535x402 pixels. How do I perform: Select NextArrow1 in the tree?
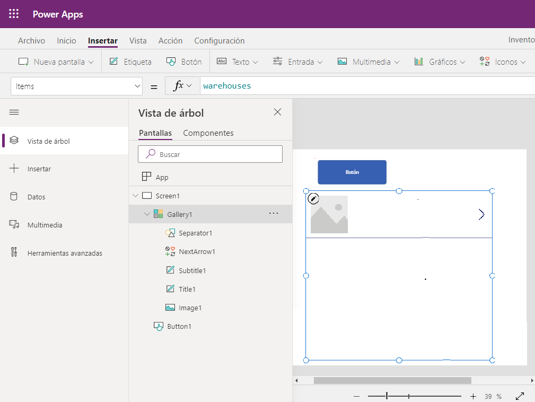tap(211, 251)
